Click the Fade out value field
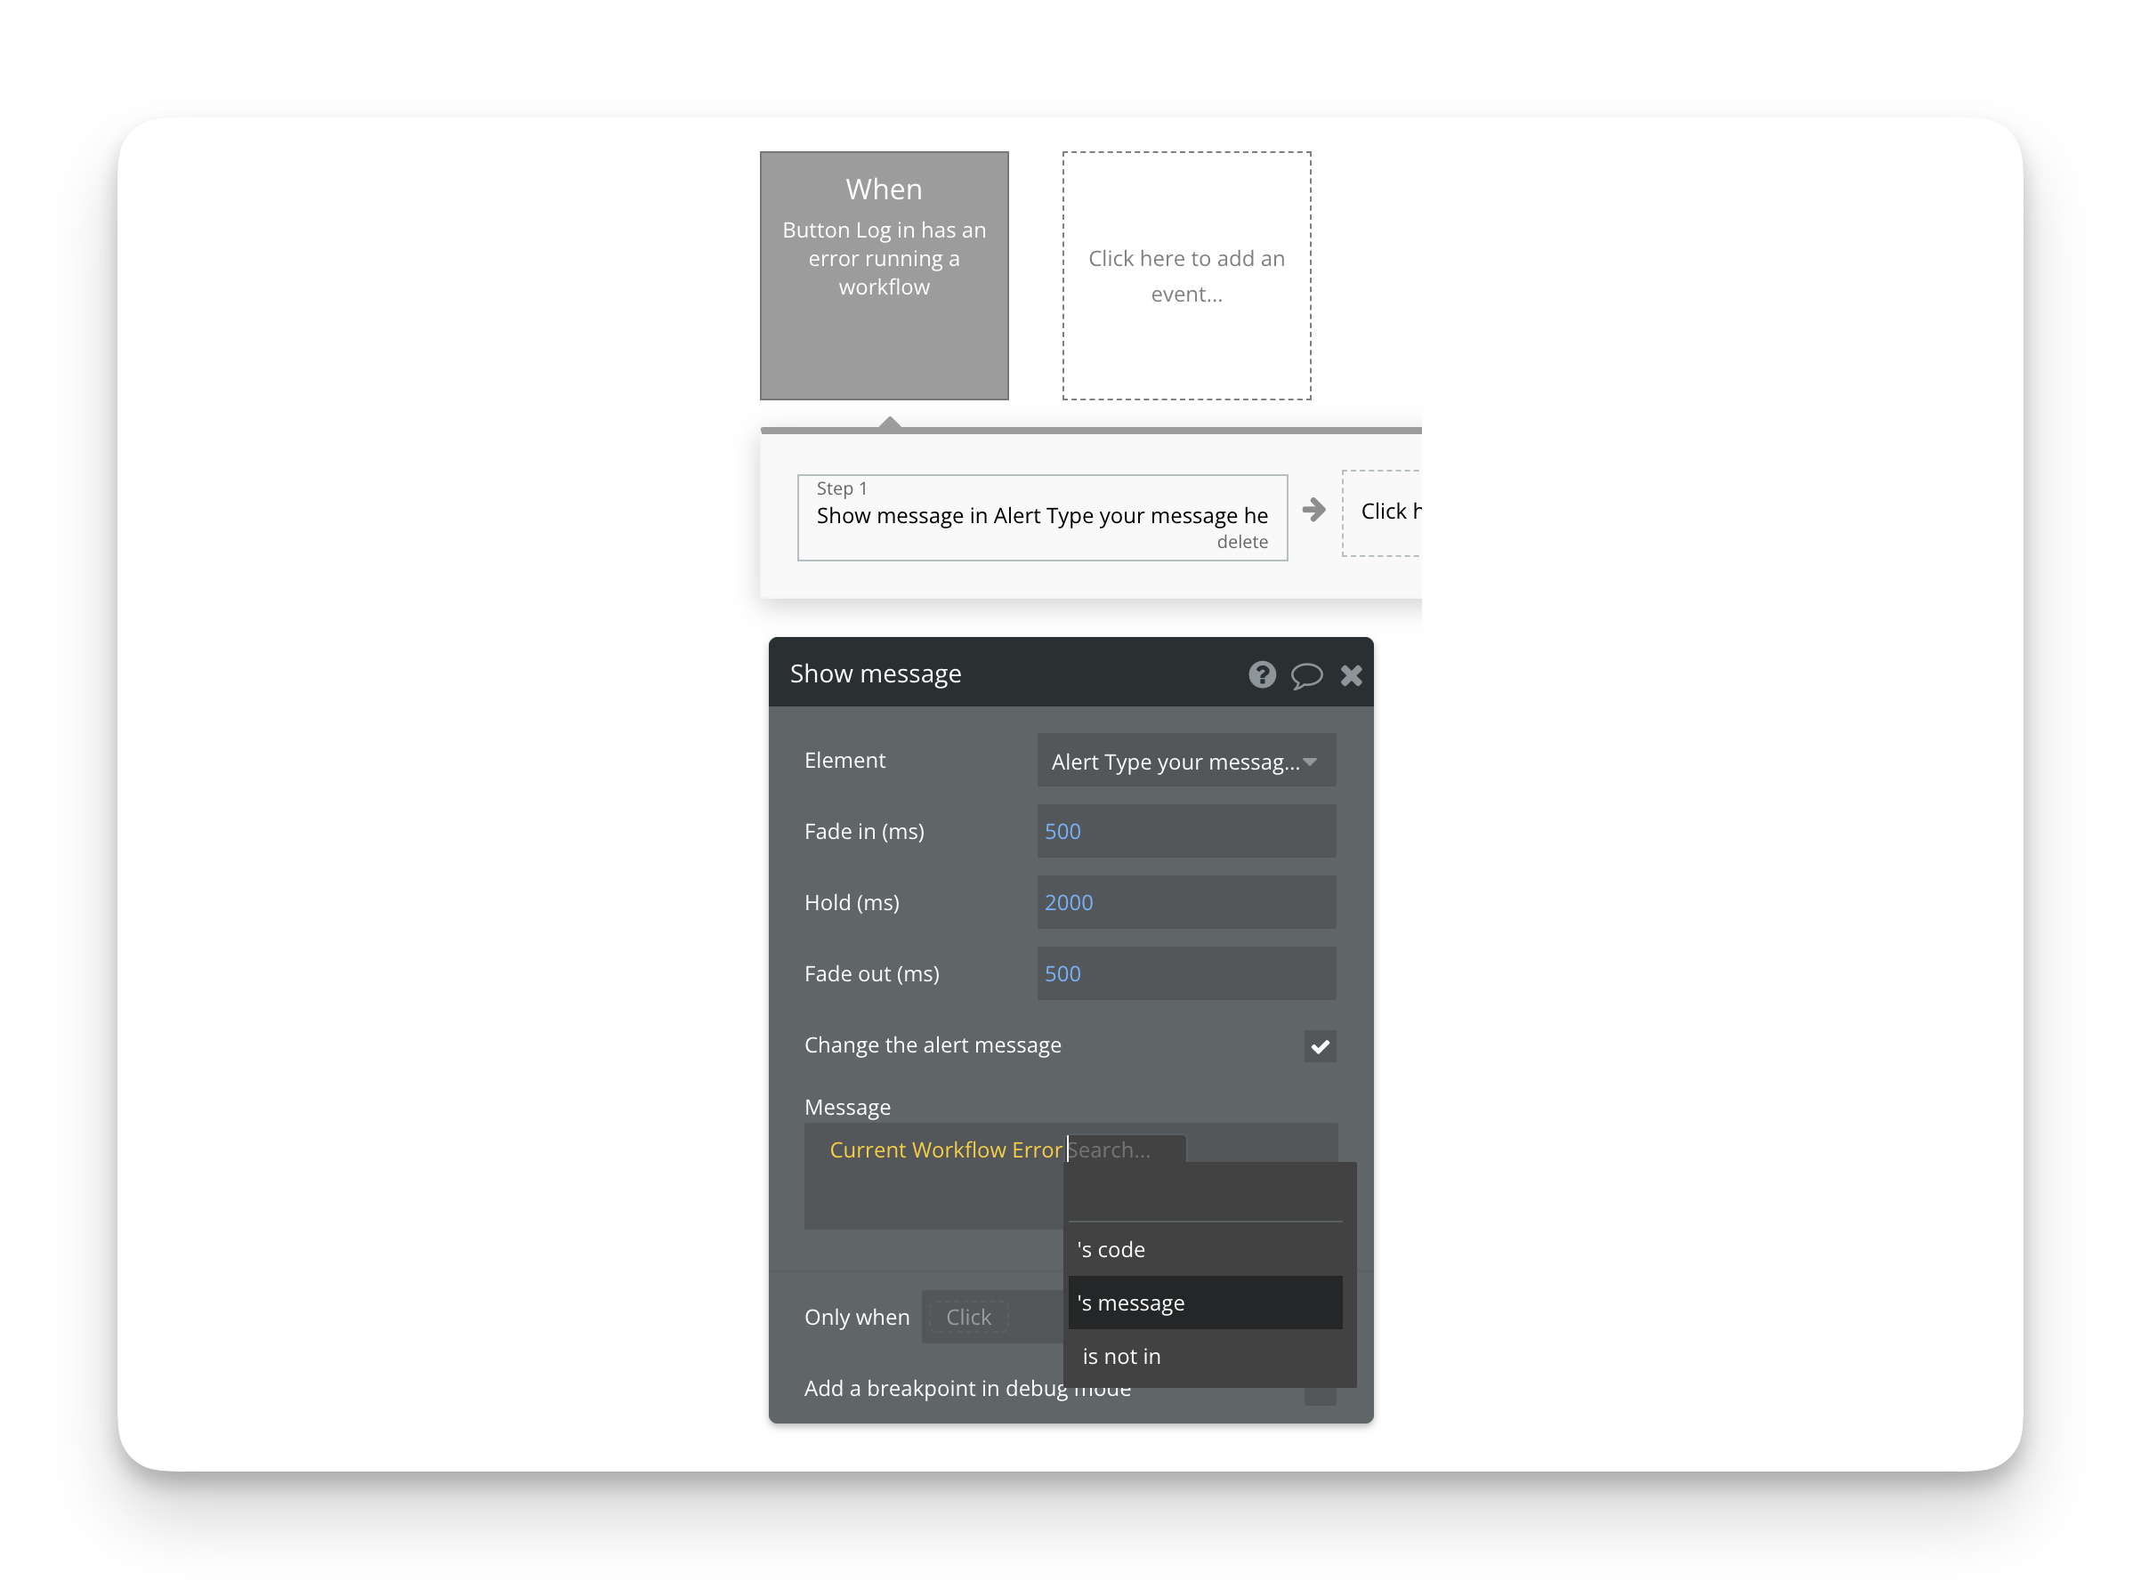 [x=1185, y=973]
